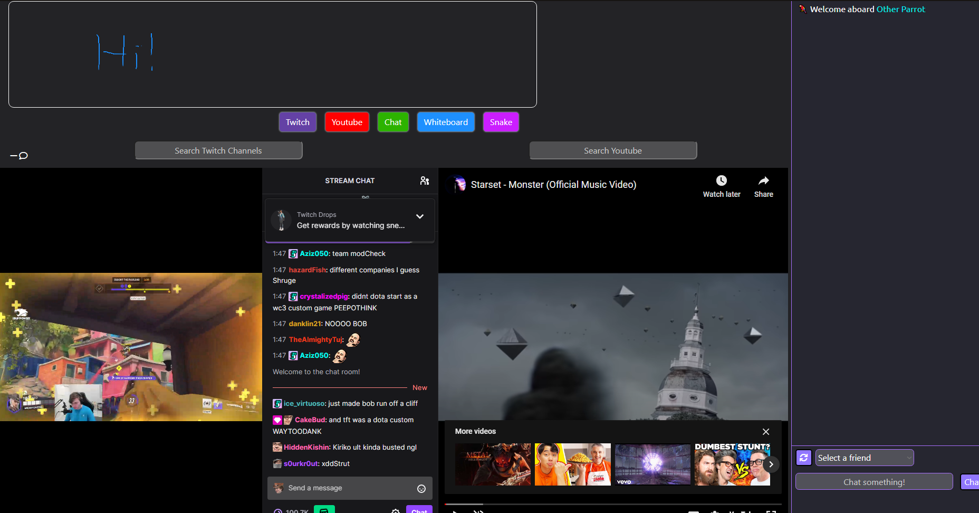Open the Select a friend dropdown
Image resolution: width=979 pixels, height=513 pixels.
pos(865,458)
